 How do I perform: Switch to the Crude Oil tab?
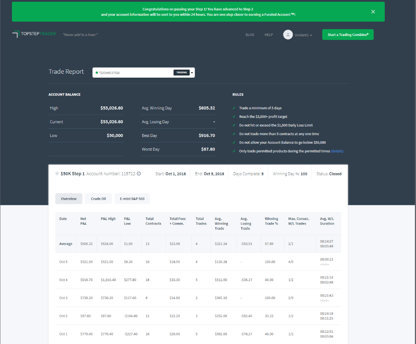point(98,198)
